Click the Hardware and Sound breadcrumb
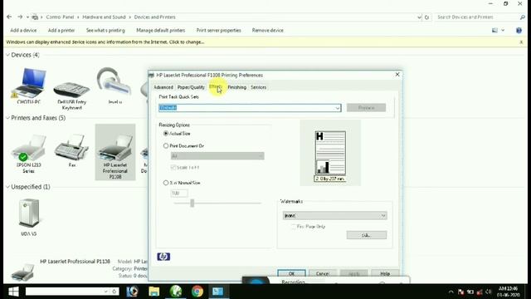531x299 pixels. coord(104,17)
